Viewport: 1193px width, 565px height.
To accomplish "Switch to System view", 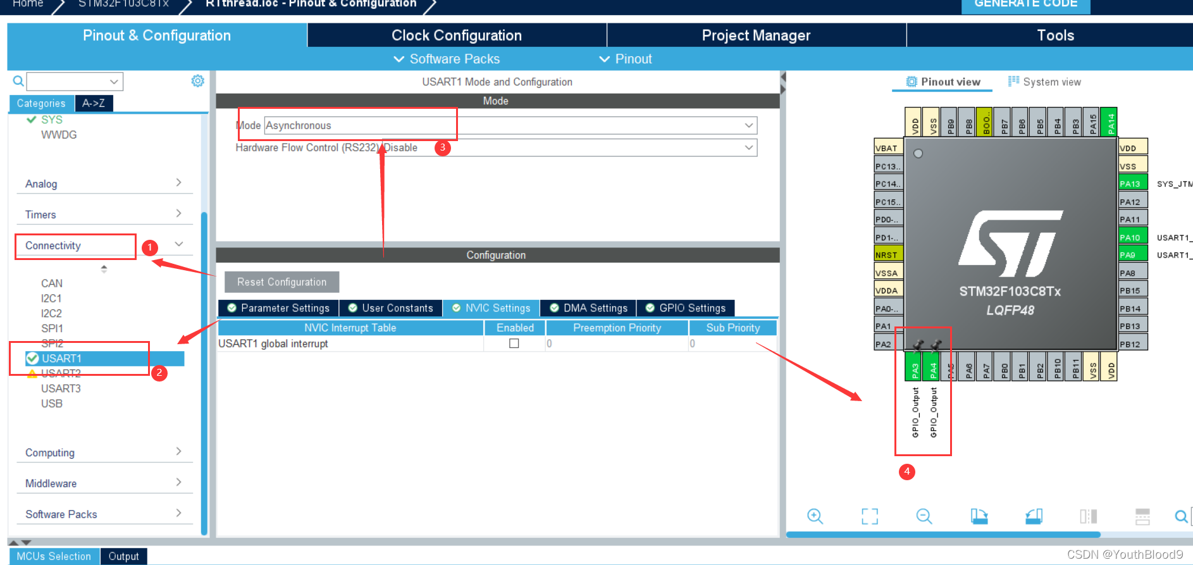I will point(1044,82).
